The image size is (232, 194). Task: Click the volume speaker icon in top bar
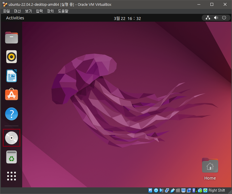point(216,18)
